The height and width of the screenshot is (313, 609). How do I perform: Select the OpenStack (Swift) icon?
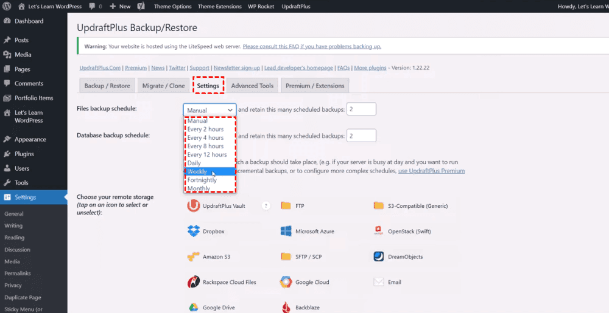[x=379, y=232]
